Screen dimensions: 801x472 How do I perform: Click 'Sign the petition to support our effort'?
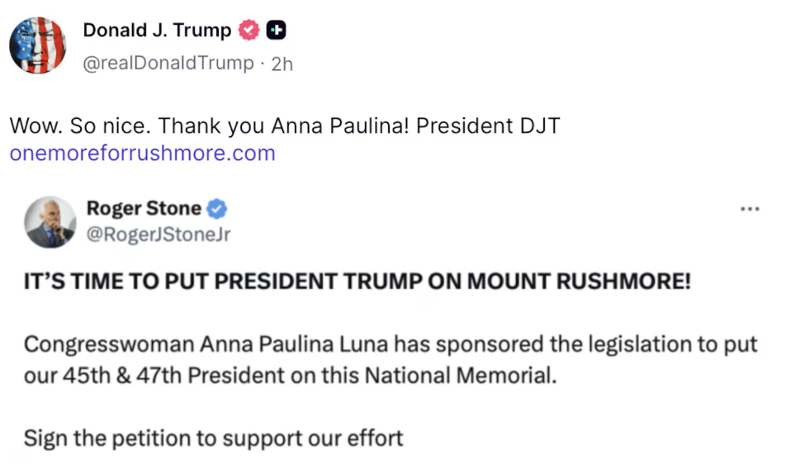(x=213, y=437)
